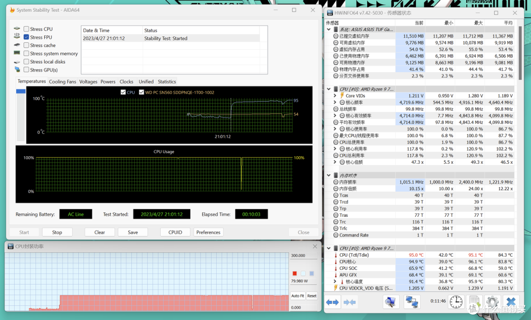Click the disk icon next to Stress local disks
The image size is (531, 320).
17,61
